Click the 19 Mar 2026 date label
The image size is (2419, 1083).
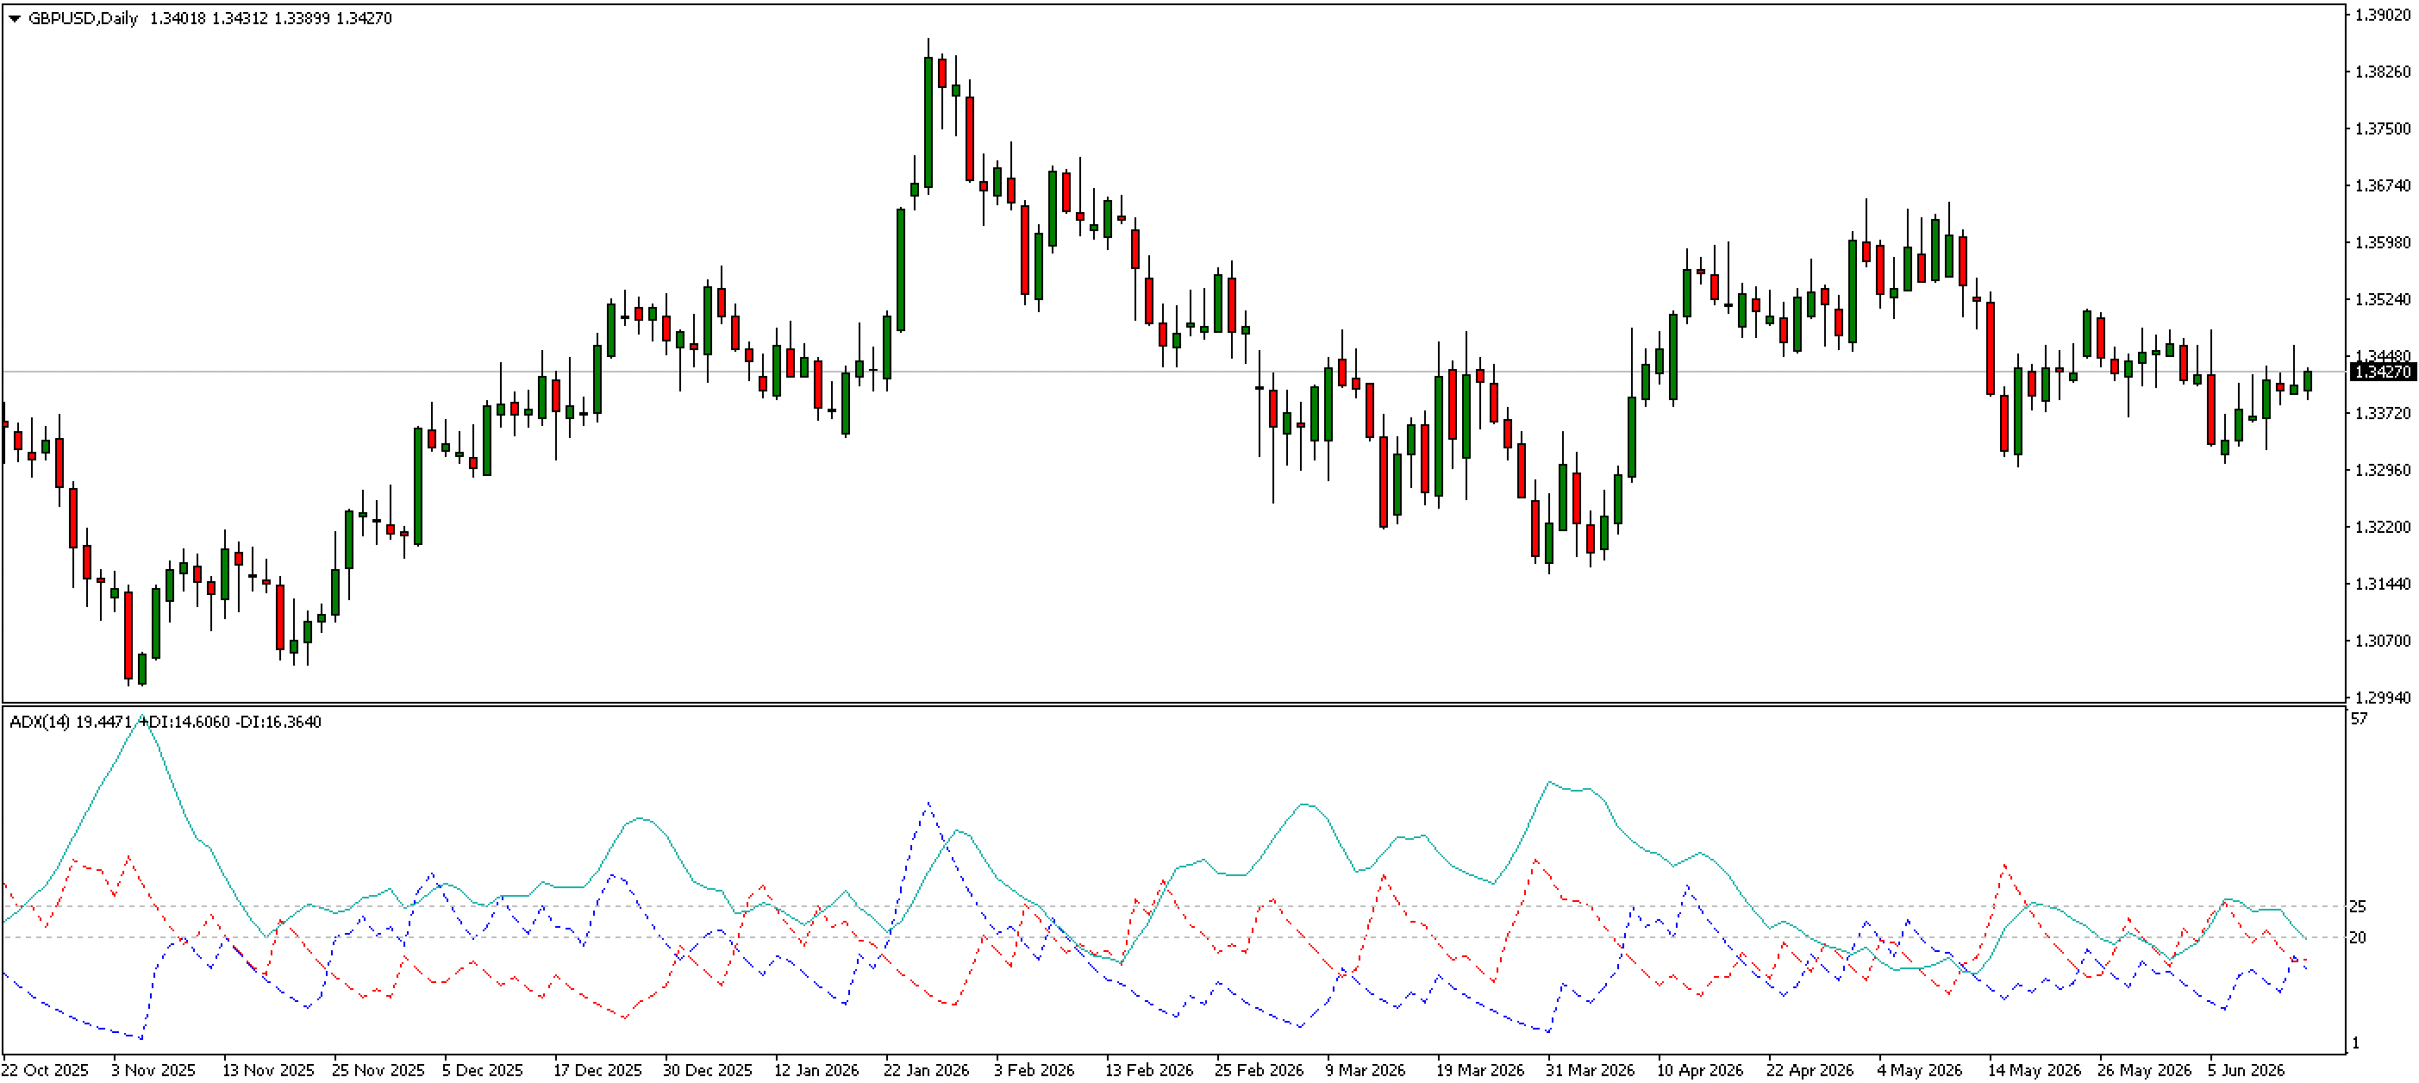pos(1480,1071)
